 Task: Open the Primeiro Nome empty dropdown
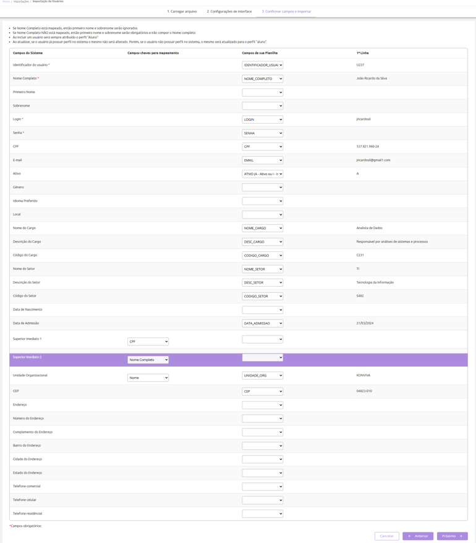[x=262, y=92]
